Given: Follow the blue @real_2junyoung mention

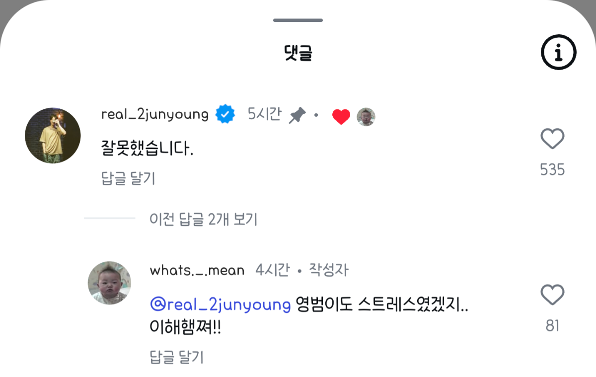Looking at the screenshot, I should click(220, 304).
